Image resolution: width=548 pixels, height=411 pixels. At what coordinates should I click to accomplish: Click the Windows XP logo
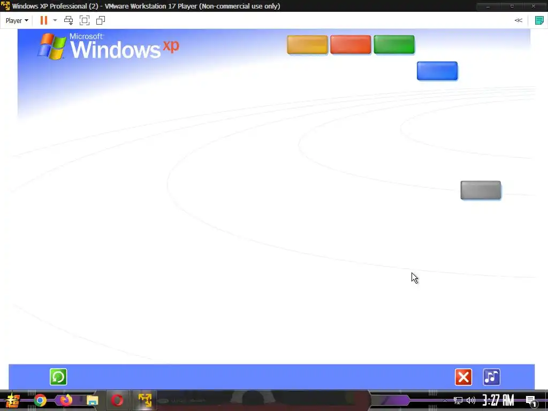tap(108, 46)
